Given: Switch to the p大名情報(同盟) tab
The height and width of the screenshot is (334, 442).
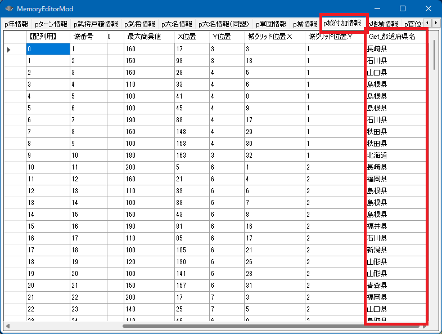Looking at the screenshot, I should [x=223, y=24].
